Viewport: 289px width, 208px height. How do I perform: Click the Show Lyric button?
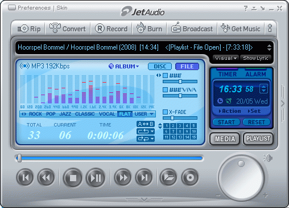click(x=255, y=58)
